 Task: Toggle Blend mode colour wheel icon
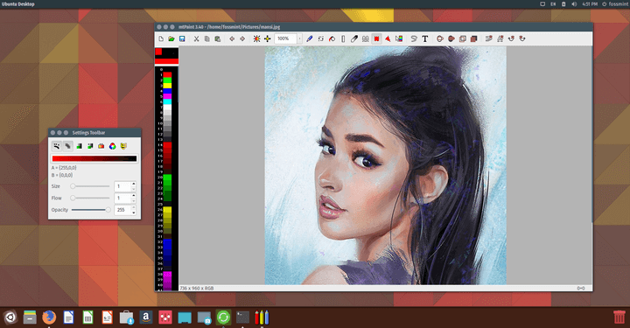[x=113, y=146]
